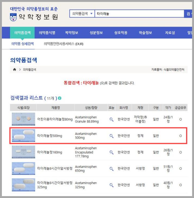Viewport: 194px width, 198px height.
Task: Click the 저작정(츄어블정) formulation cell
Action: tap(140, 119)
